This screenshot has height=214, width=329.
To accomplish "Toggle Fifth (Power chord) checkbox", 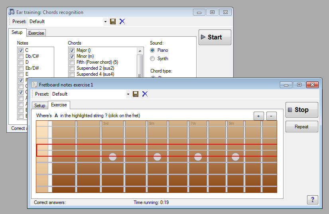I will 72,62.
